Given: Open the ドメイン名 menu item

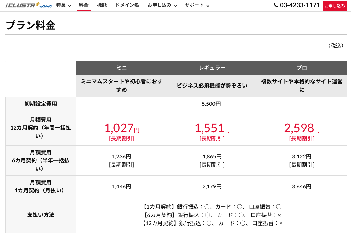Looking at the screenshot, I should tap(127, 5).
